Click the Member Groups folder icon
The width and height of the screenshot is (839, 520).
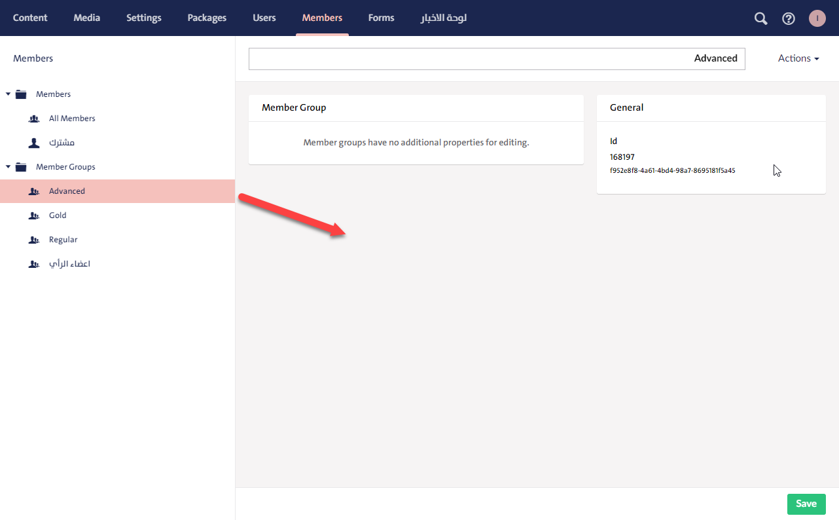[x=21, y=167]
